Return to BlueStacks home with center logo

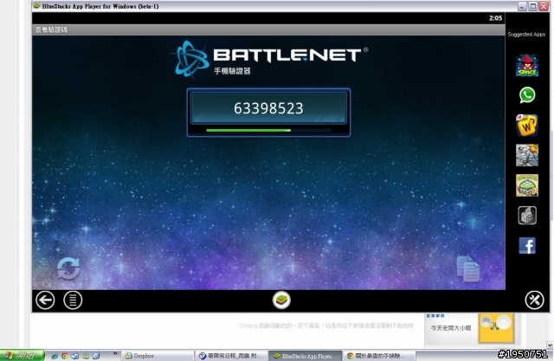tap(281, 300)
